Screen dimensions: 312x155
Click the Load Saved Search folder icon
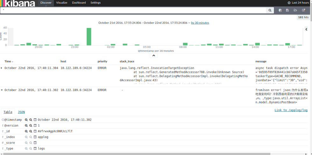coord(295,10)
